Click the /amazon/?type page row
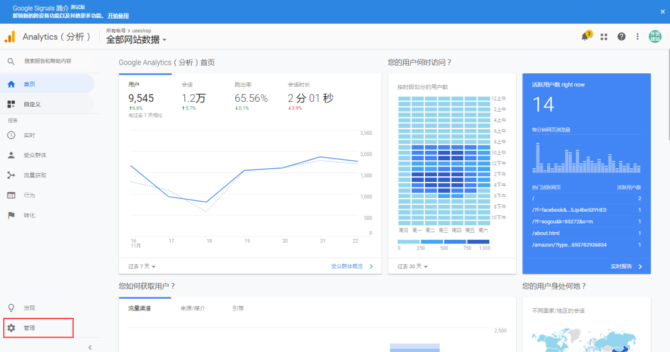Image resolution: width=670 pixels, height=352 pixels. pyautogui.click(x=586, y=245)
